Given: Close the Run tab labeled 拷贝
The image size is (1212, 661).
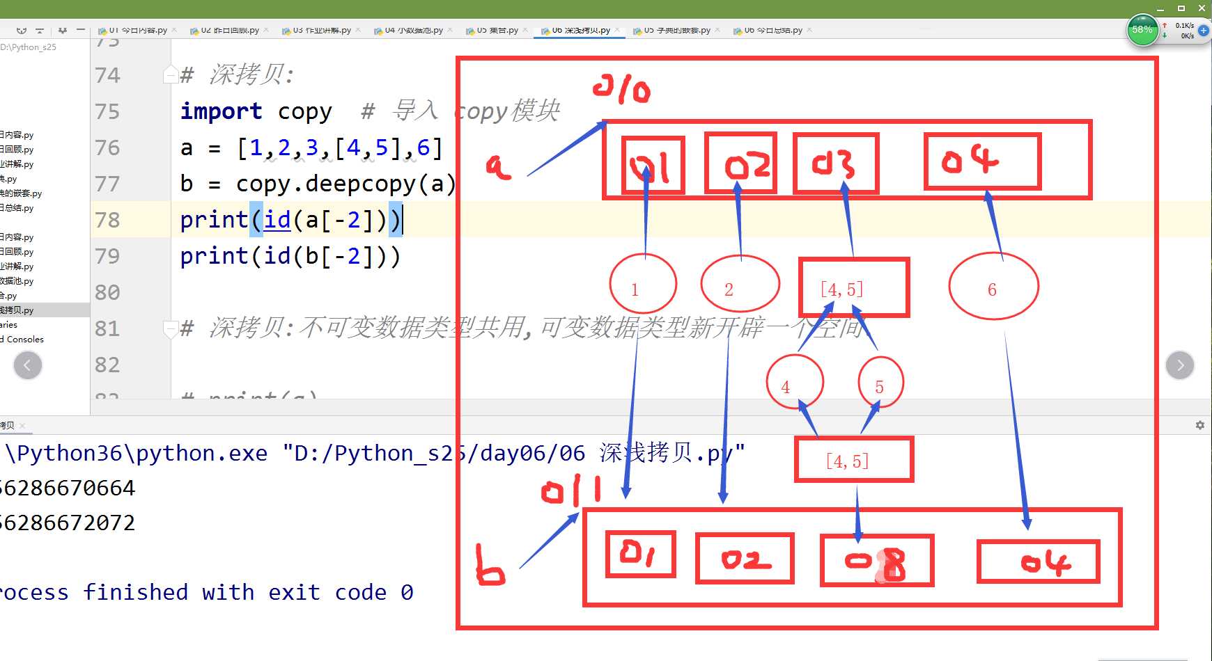Looking at the screenshot, I should (x=22, y=425).
